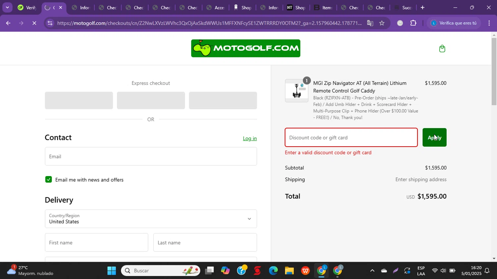This screenshot has height=279, width=497.
Task: Open the Wi-Fi network tray icon
Action: click(435, 271)
